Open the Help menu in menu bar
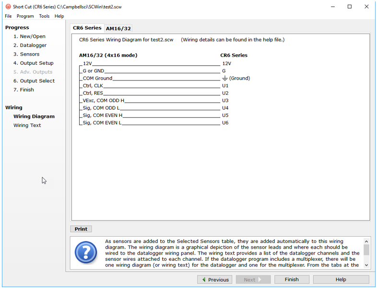The image size is (377, 288). coord(59,16)
